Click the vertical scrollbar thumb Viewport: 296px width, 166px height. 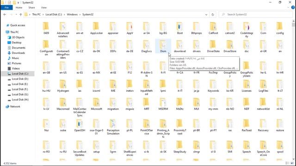tap(293, 24)
